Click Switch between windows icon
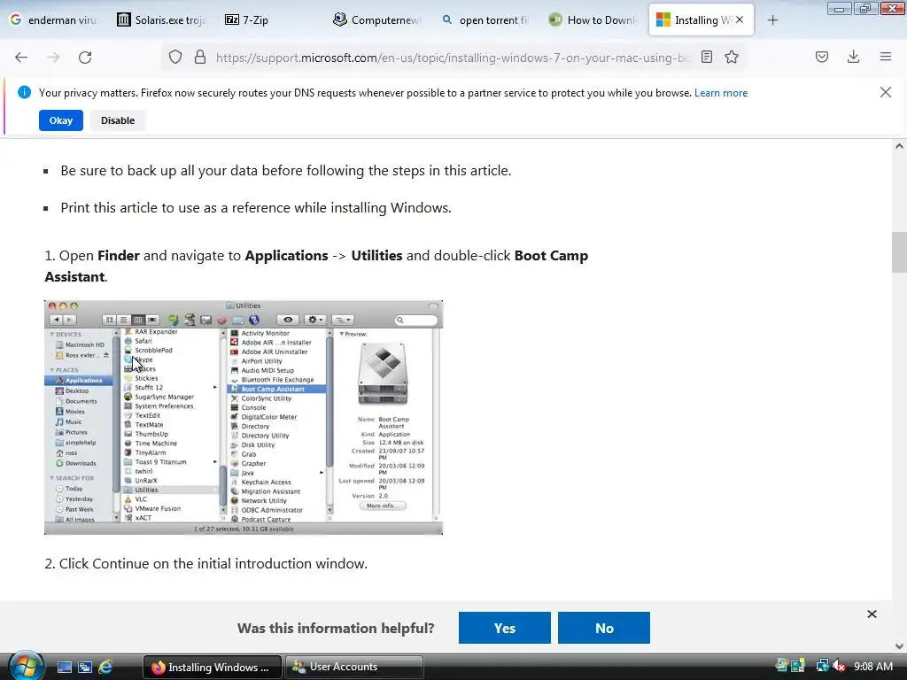Viewport: 907px width, 680px height. (85, 668)
